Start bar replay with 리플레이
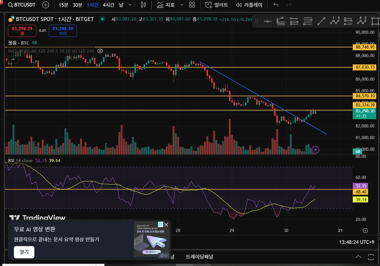Image resolution: width=380 pixels, height=266 pixels. pos(249,5)
